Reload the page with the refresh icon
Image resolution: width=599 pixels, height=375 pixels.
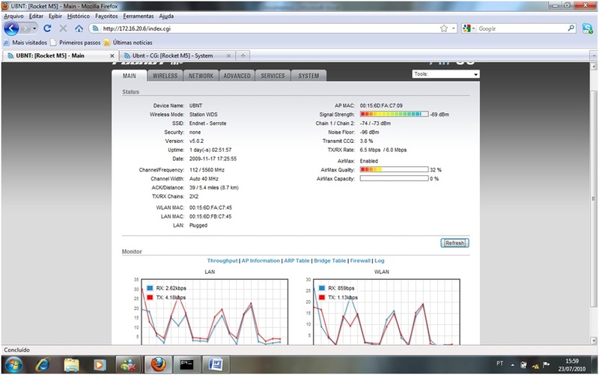click(x=47, y=28)
